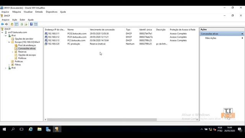Select Reservas folder in tree
This screenshot has height=138, width=245.
point(22,52)
